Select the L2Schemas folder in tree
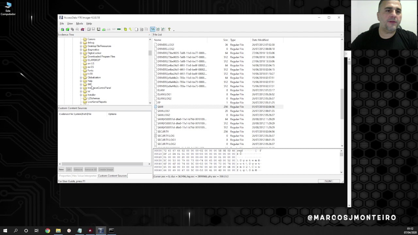Image resolution: width=418 pixels, height=235 pixels. [x=94, y=98]
